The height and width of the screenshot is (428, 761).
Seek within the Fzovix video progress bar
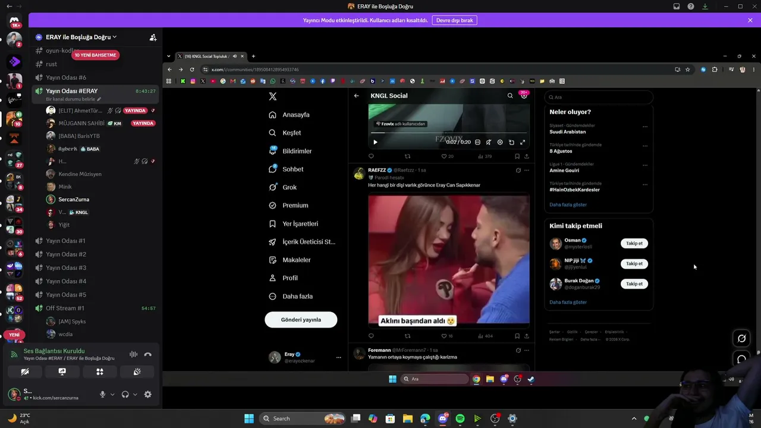[x=449, y=133]
